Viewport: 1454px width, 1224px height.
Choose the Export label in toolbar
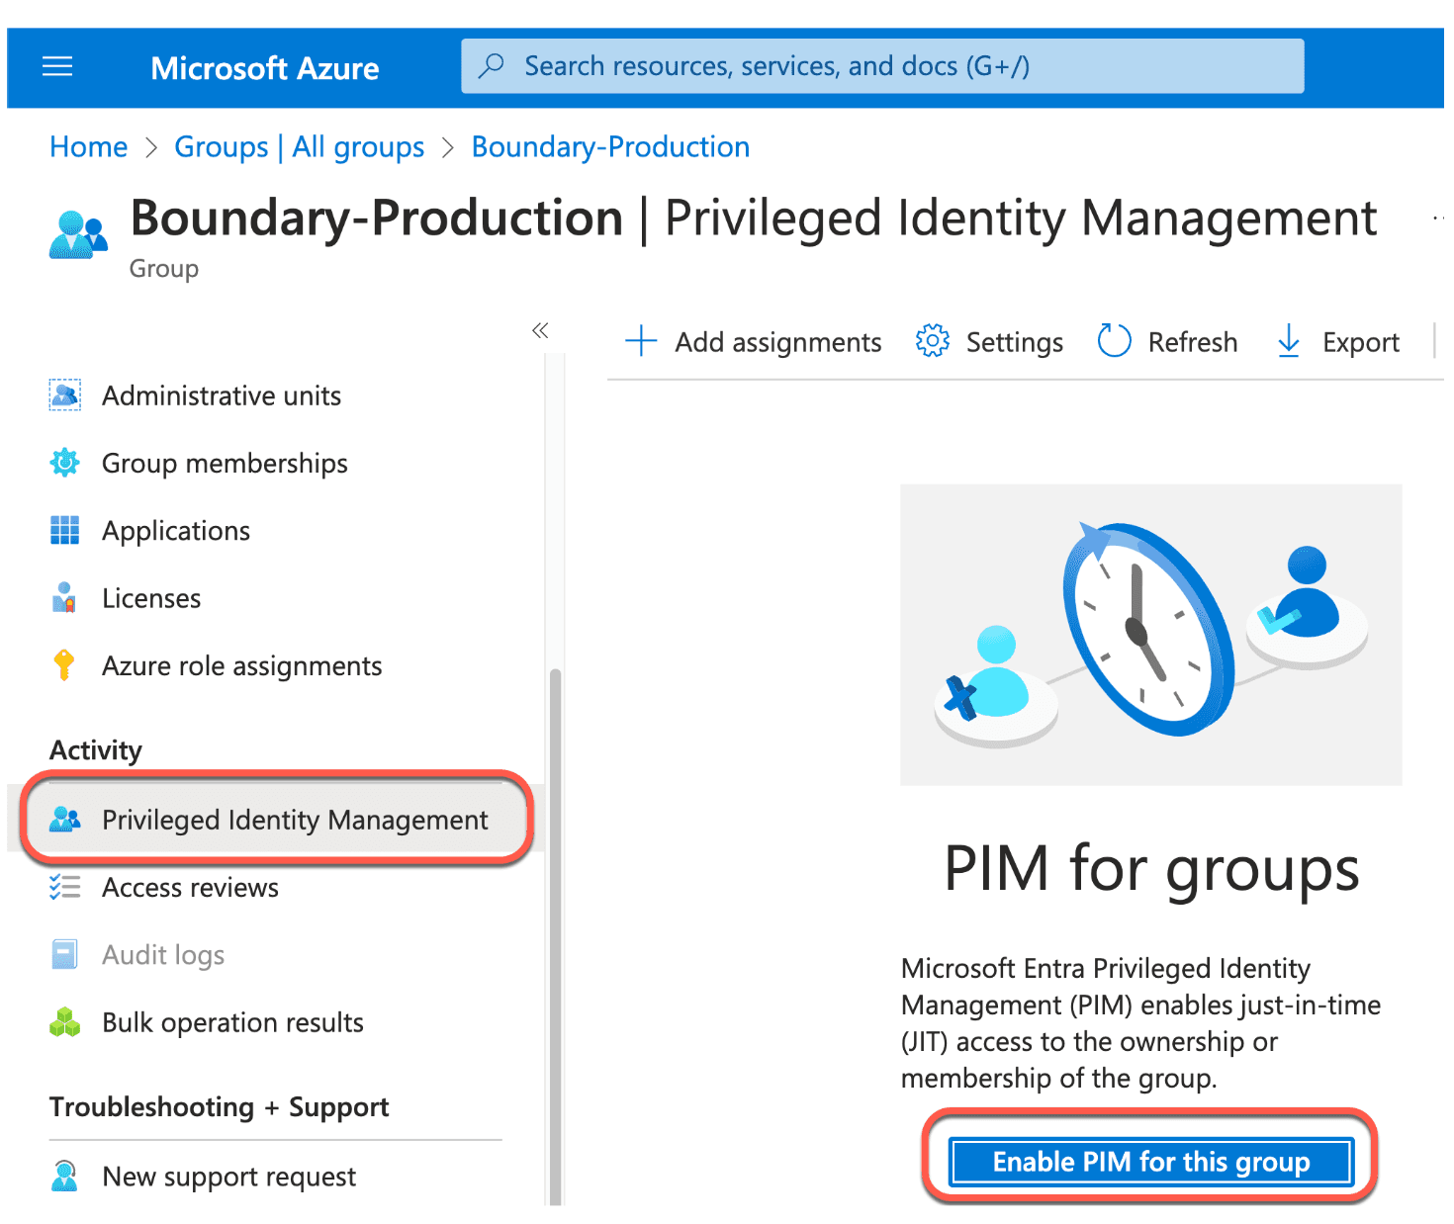(x=1361, y=342)
